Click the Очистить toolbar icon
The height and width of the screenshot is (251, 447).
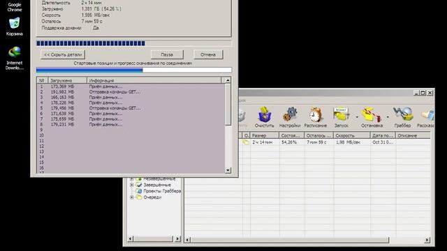click(264, 117)
